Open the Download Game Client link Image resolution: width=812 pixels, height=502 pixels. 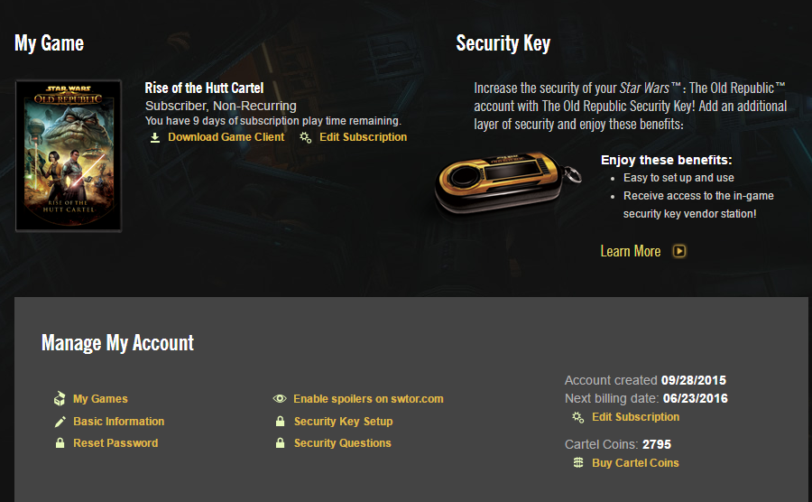pyautogui.click(x=226, y=137)
